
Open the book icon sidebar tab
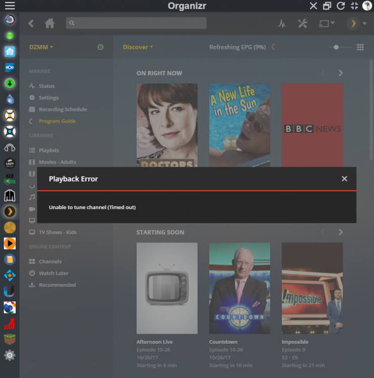(x=10, y=260)
